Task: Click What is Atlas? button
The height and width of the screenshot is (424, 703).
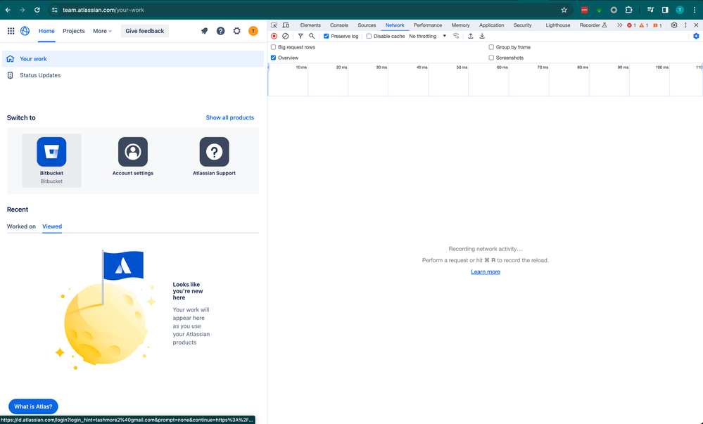Action: [x=33, y=406]
